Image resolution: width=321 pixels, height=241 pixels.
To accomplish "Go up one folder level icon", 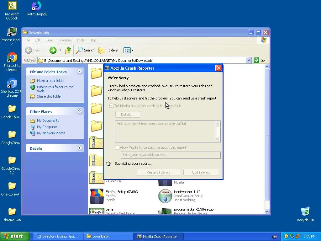I will 68,50.
